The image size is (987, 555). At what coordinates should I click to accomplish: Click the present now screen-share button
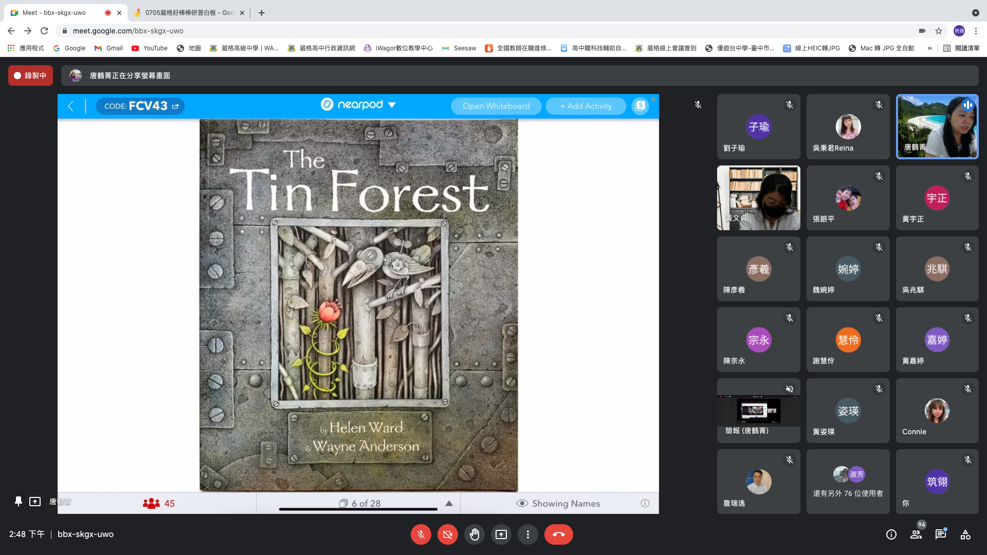[x=501, y=534]
